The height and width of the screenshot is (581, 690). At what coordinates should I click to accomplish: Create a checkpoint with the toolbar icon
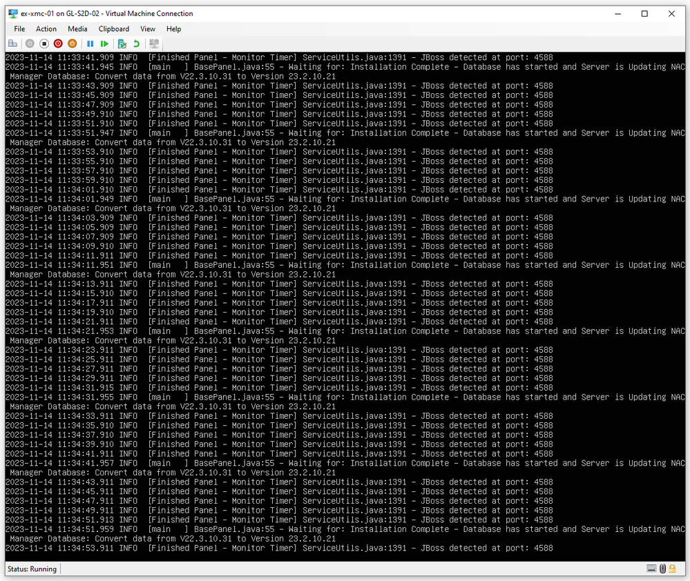[x=122, y=43]
